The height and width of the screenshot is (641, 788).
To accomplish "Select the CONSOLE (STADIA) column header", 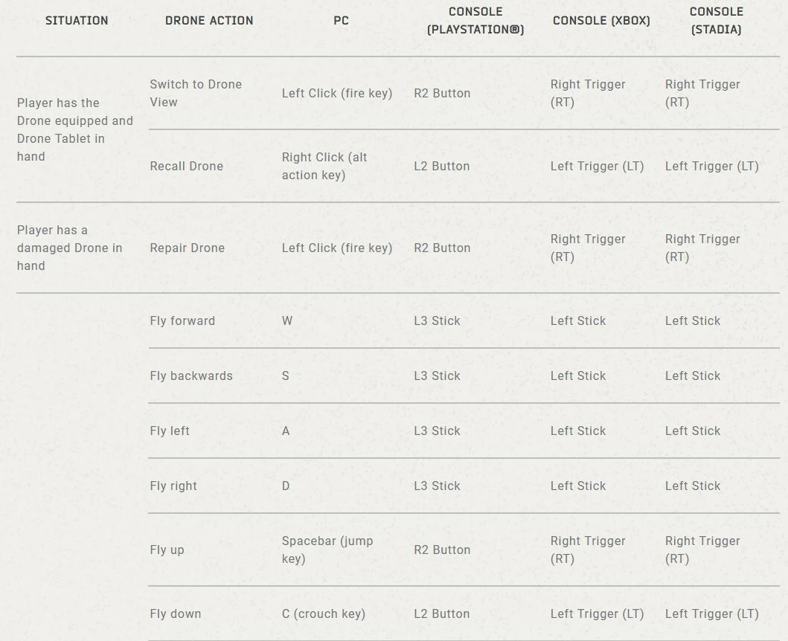I will pos(716,21).
